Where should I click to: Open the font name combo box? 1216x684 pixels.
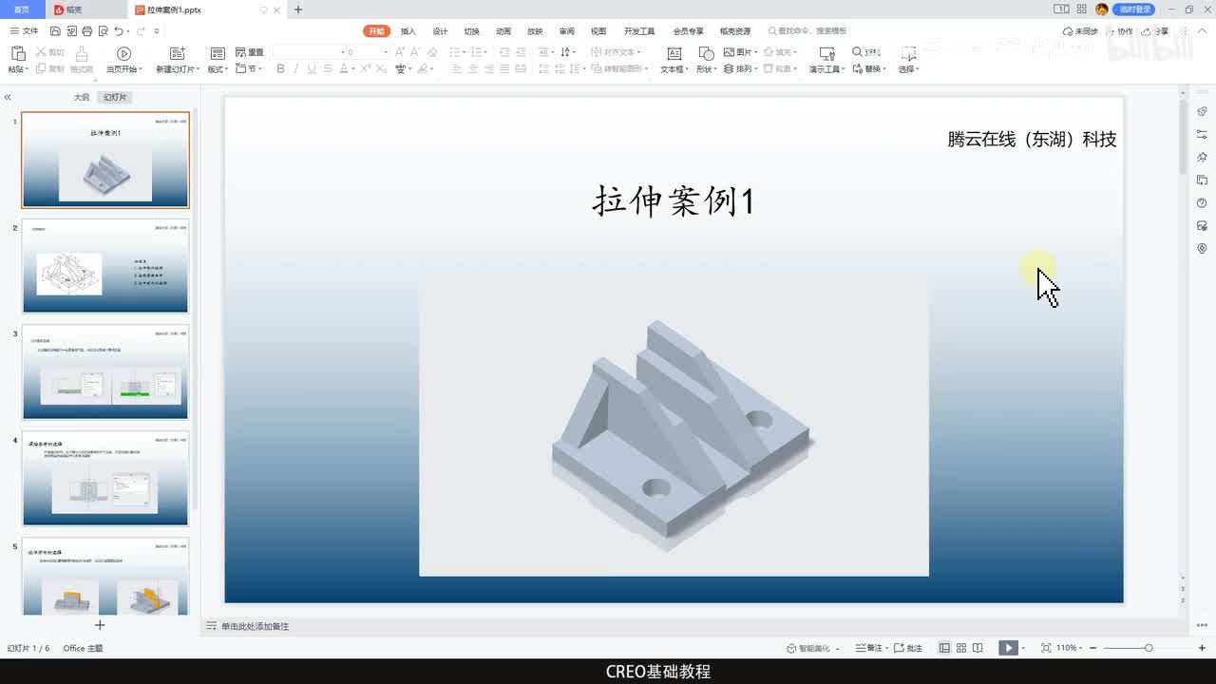(310, 52)
